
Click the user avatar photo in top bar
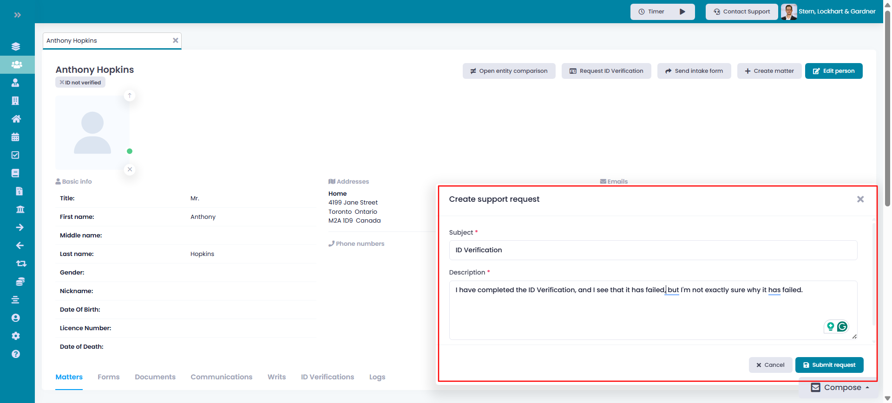click(x=789, y=12)
